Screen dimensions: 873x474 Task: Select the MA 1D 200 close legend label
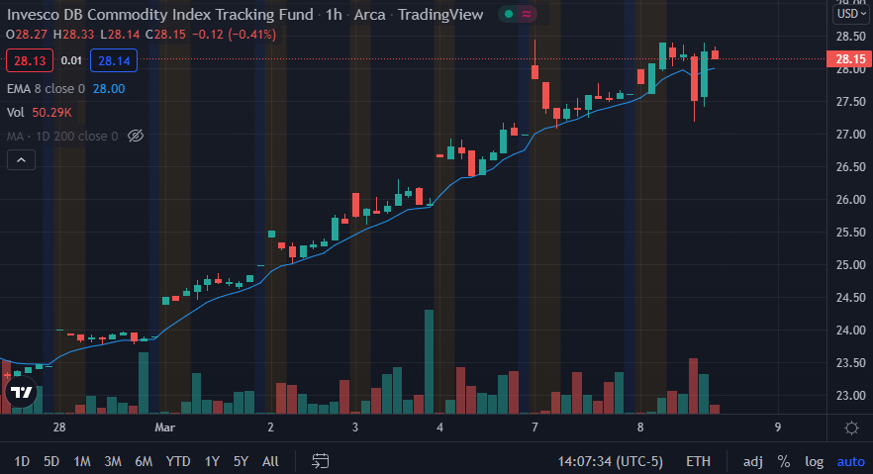tap(62, 136)
